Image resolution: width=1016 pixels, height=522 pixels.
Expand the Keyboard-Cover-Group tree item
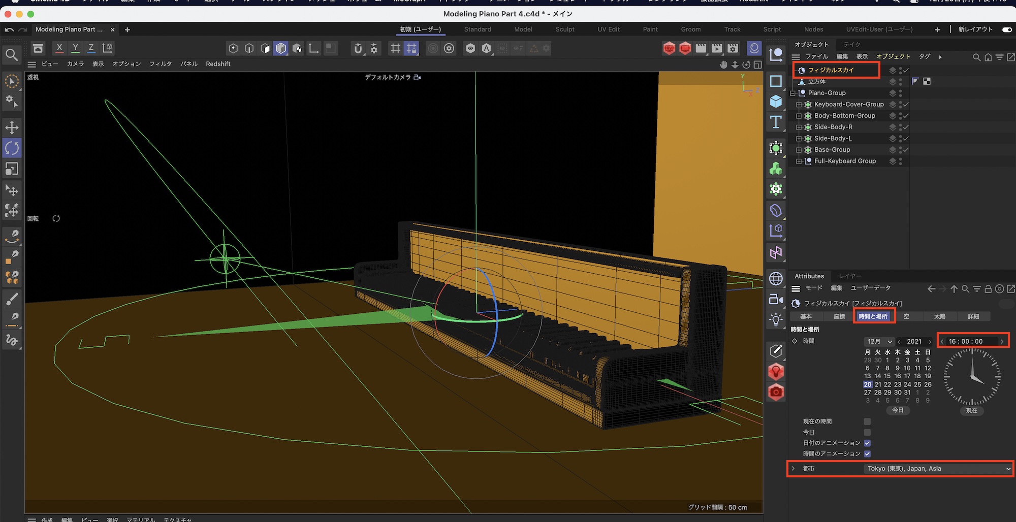tap(799, 105)
